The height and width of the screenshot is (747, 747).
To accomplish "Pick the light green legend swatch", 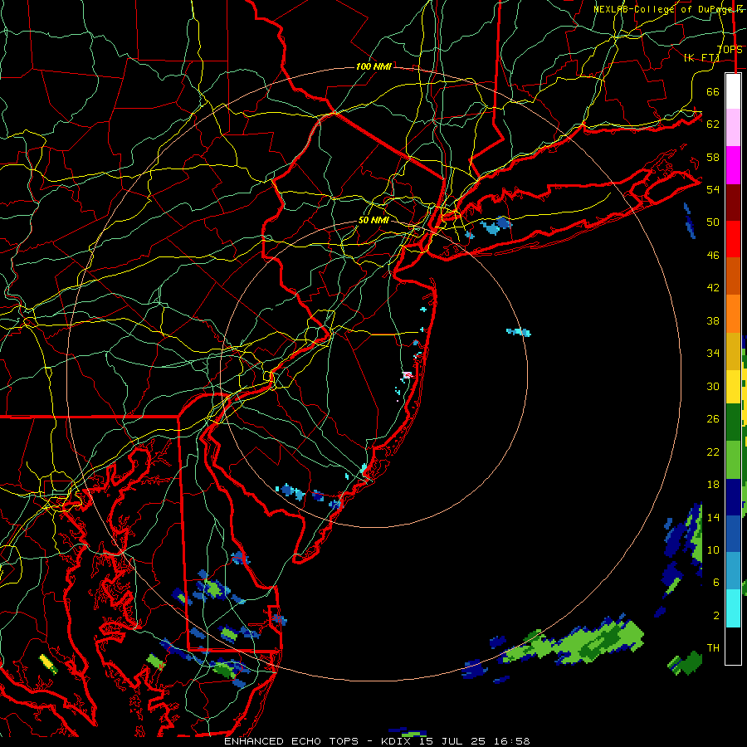I will 733,460.
